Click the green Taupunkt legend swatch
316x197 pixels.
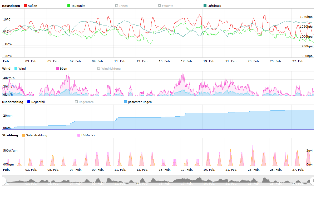coord(69,6)
